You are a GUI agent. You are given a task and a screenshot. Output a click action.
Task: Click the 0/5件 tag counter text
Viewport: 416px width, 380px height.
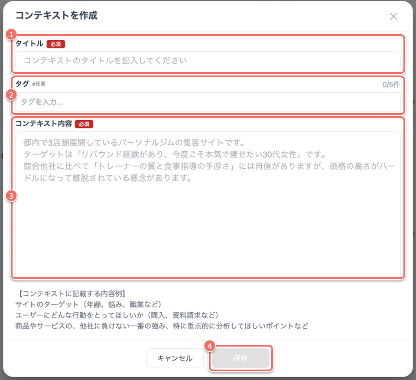click(x=391, y=85)
